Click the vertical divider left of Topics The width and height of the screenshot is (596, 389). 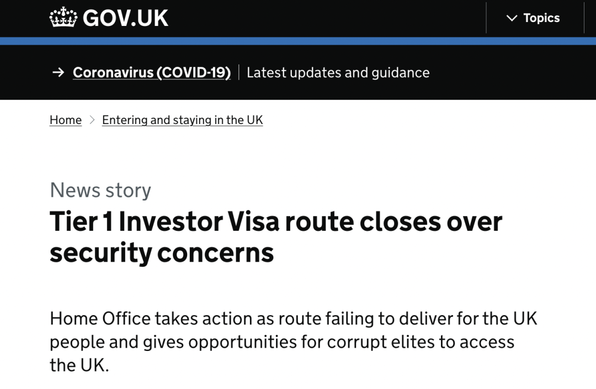[x=486, y=18]
